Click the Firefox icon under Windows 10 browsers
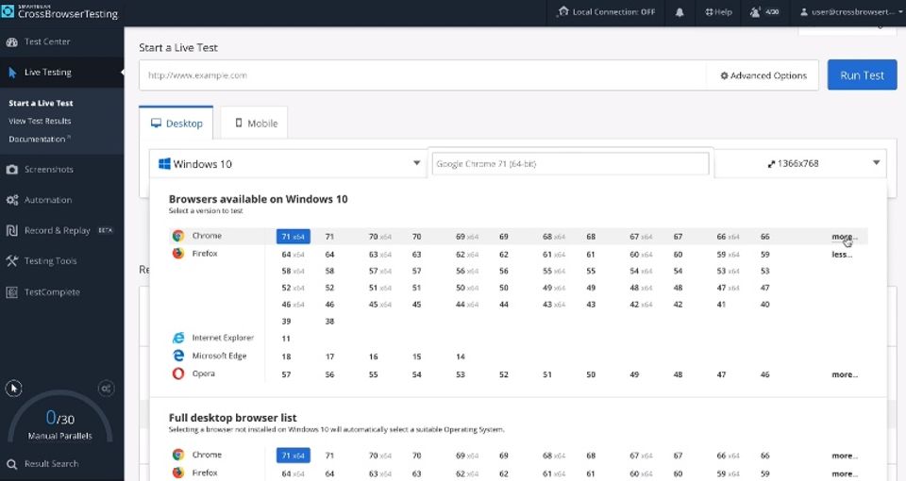The width and height of the screenshot is (906, 481). pos(178,254)
